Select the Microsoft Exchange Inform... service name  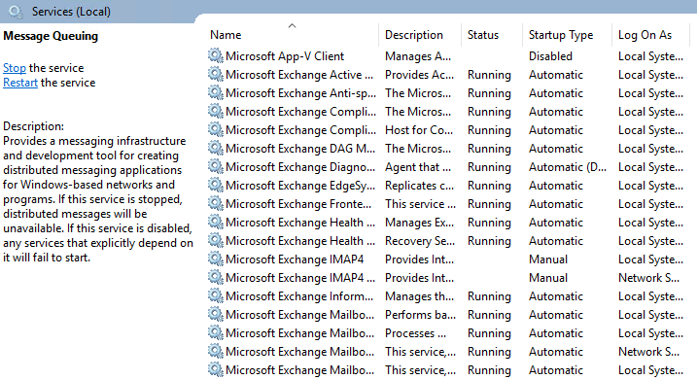[x=299, y=296]
